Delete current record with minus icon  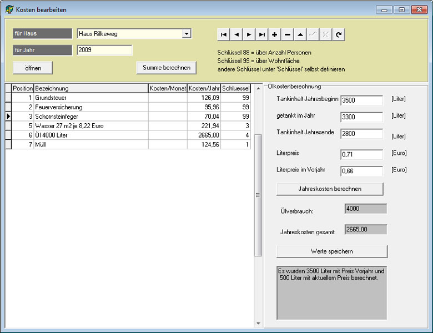click(x=287, y=34)
